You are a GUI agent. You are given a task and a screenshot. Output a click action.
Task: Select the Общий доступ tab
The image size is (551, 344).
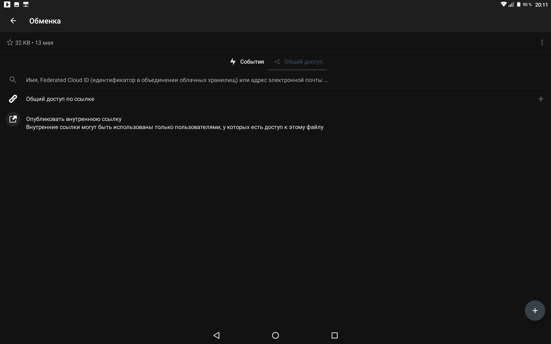pyautogui.click(x=303, y=62)
